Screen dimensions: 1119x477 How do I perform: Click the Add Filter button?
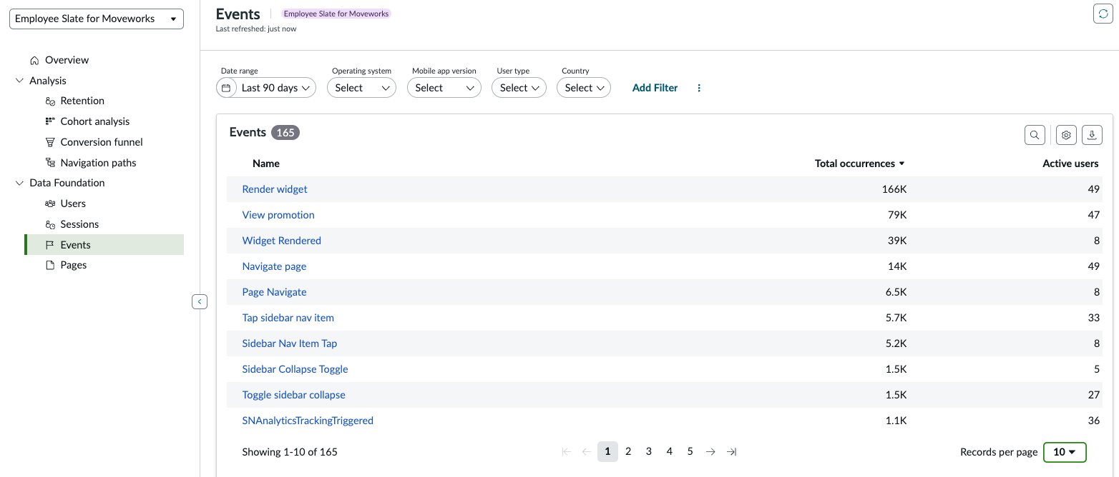pyautogui.click(x=655, y=88)
